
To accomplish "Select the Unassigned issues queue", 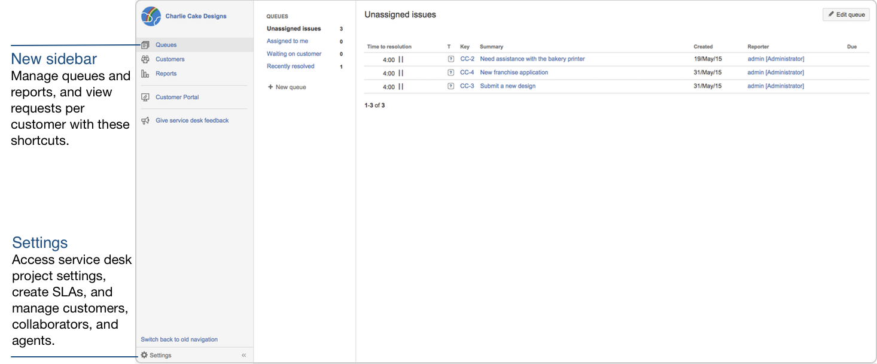I will [294, 29].
